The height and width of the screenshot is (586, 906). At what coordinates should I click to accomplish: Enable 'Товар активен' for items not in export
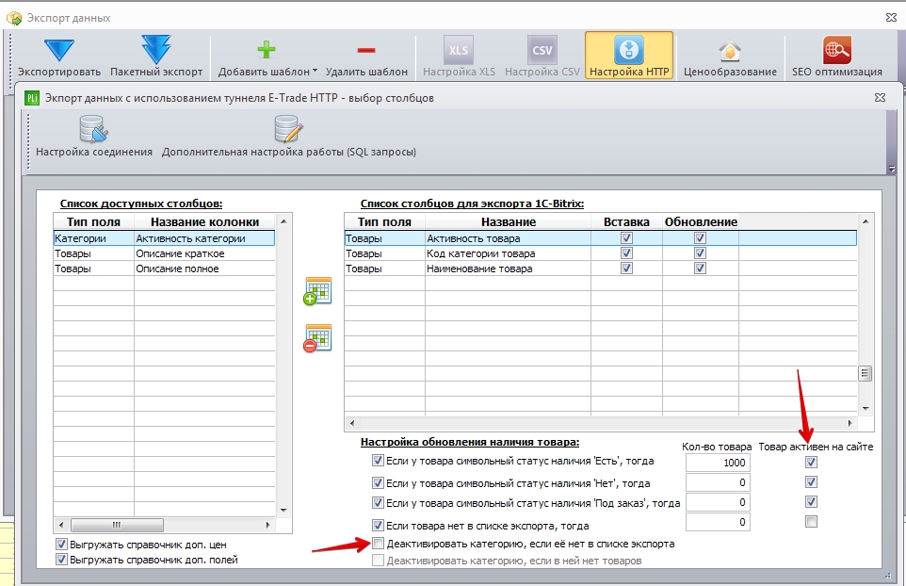[811, 522]
